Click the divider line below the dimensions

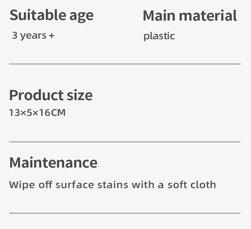[x=125, y=142]
